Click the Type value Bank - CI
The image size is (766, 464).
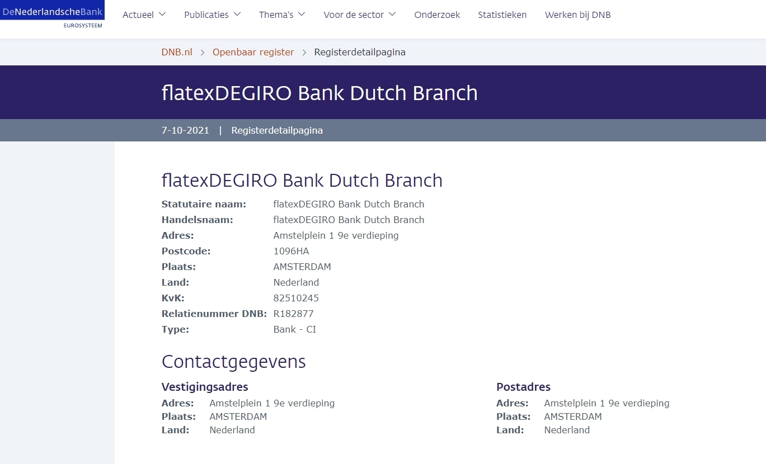(294, 329)
